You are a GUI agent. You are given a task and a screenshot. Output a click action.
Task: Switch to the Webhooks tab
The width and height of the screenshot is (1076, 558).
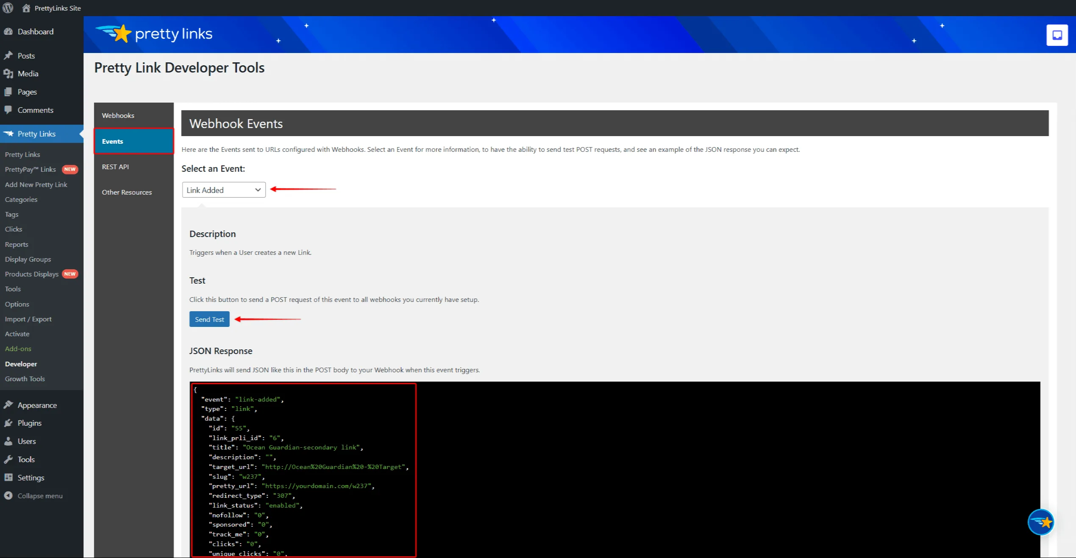118,115
